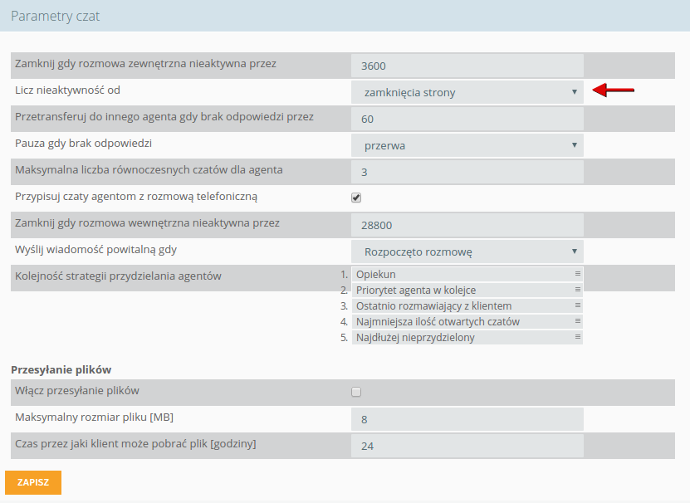
Task: Click the drag handle for Ostatnio rozmawiający z klientem
Action: [578, 305]
